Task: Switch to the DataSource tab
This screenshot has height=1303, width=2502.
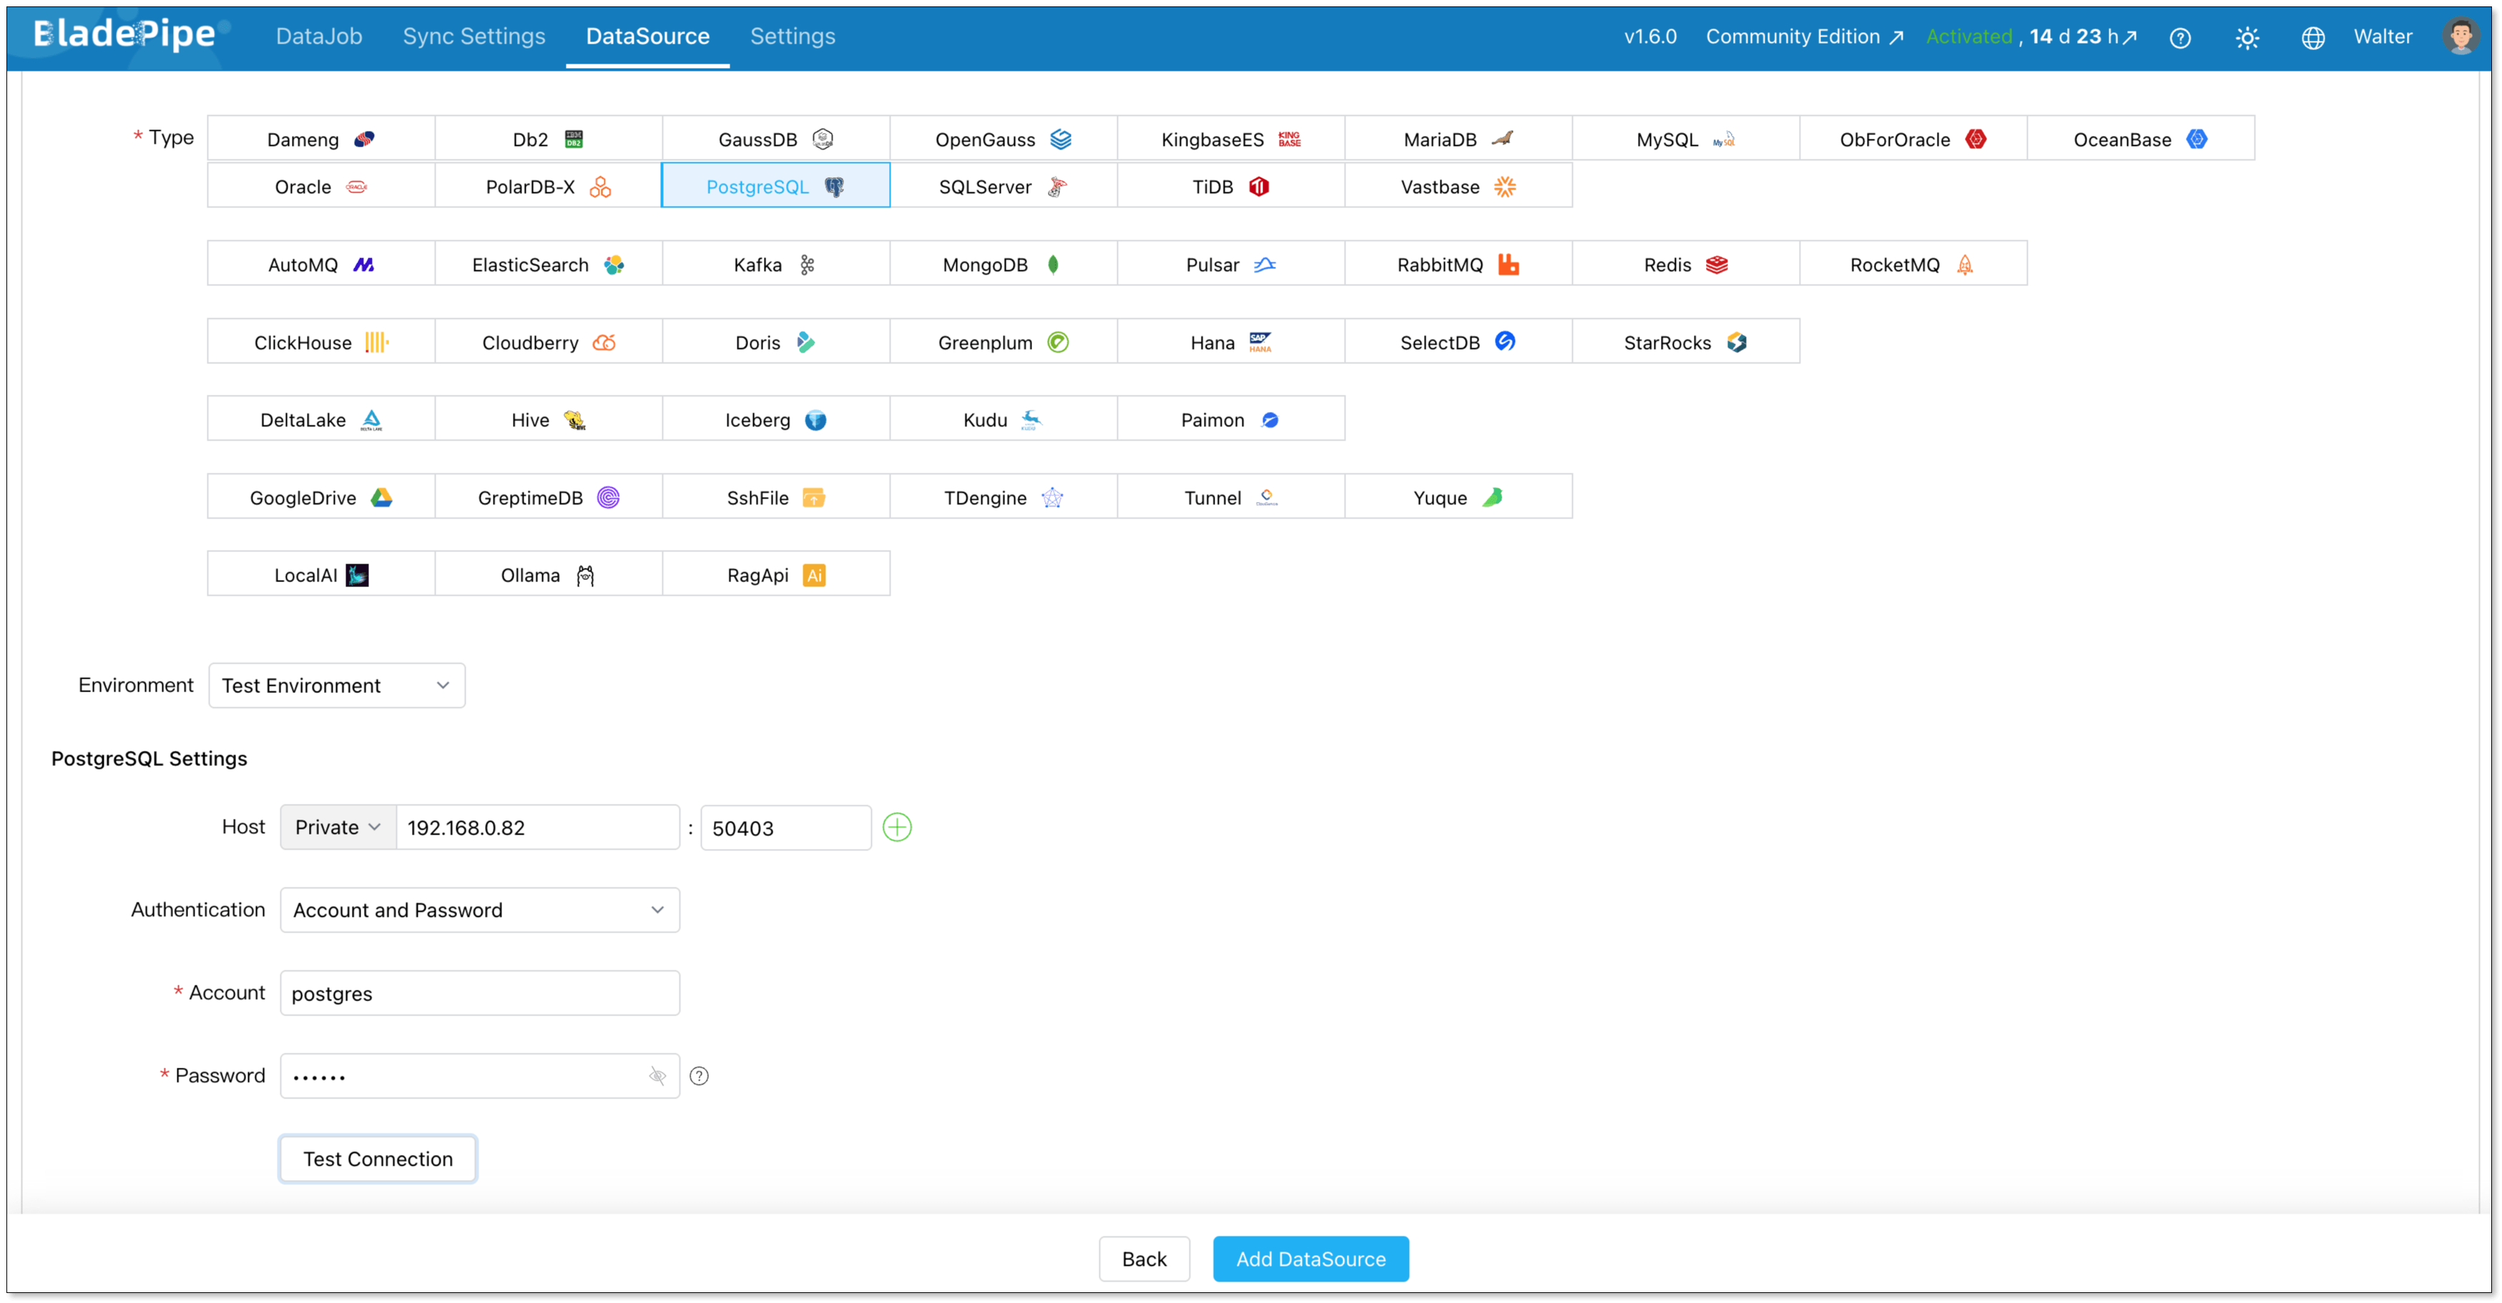Action: (x=647, y=37)
